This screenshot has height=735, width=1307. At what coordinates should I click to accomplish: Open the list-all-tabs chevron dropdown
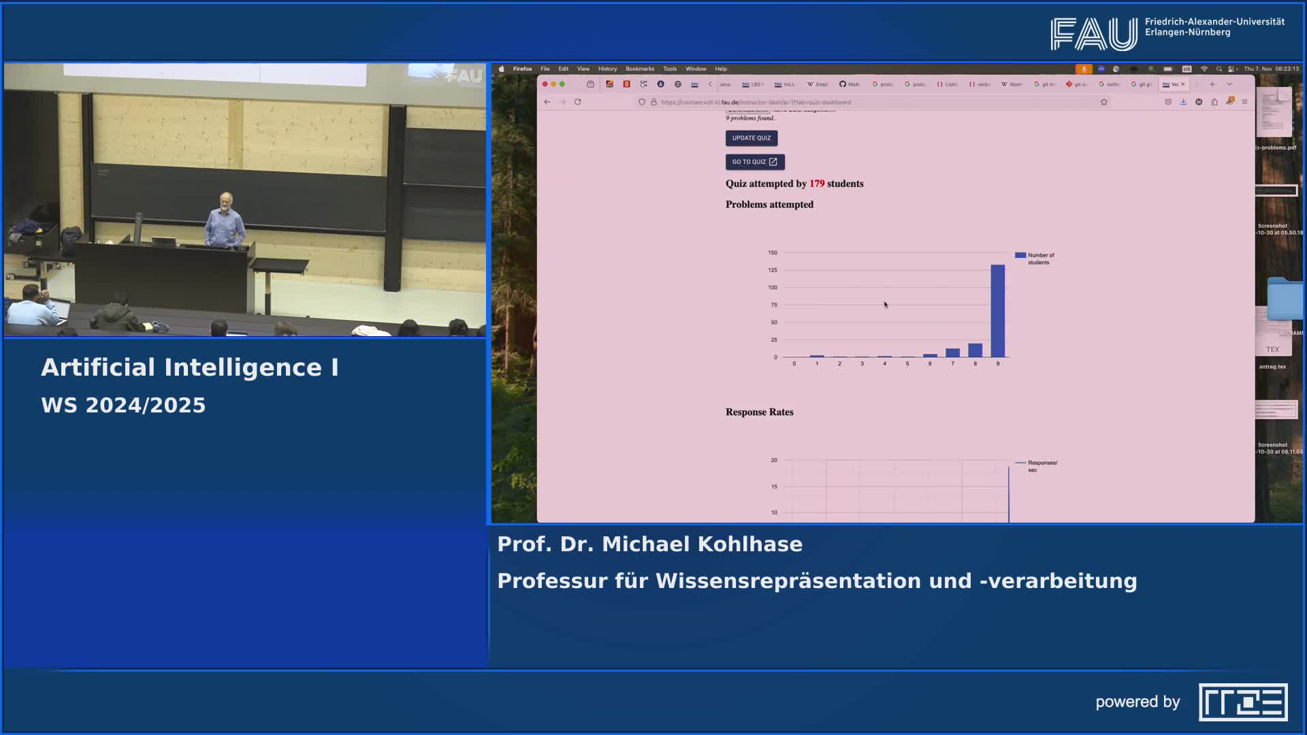coord(1229,84)
